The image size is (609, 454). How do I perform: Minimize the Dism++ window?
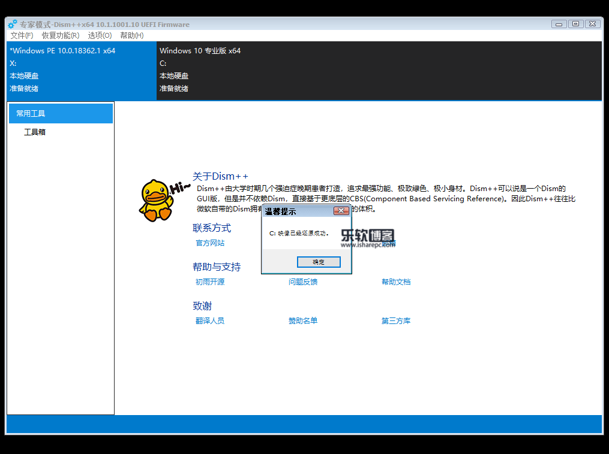click(x=559, y=24)
